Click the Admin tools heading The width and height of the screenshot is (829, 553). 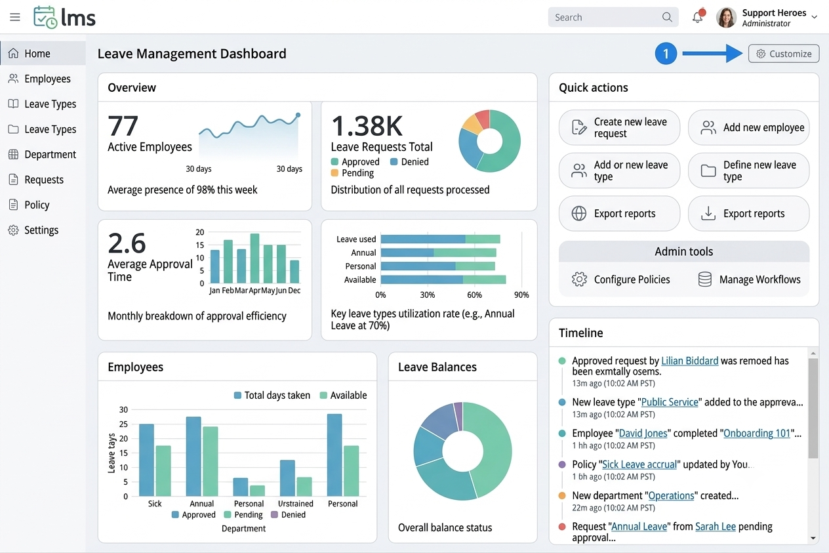(x=683, y=252)
